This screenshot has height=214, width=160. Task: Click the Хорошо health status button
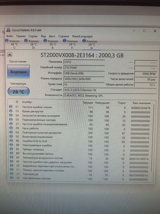[x=18, y=72]
